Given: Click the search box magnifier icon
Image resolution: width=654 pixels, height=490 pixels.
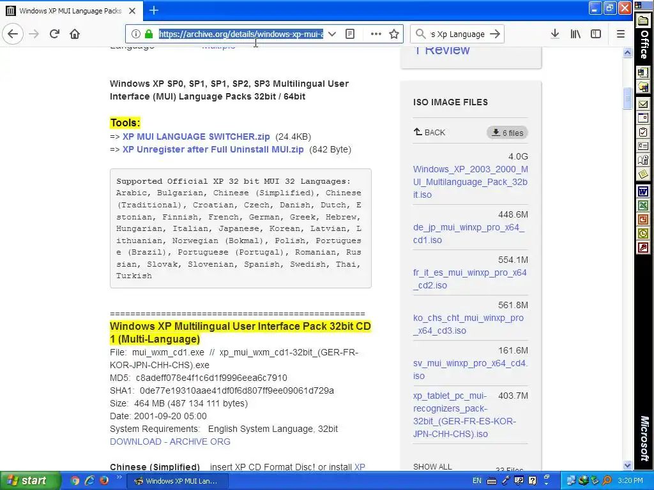Looking at the screenshot, I should click(421, 34).
